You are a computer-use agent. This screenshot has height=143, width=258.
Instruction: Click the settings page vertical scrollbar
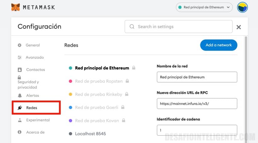tap(246, 90)
